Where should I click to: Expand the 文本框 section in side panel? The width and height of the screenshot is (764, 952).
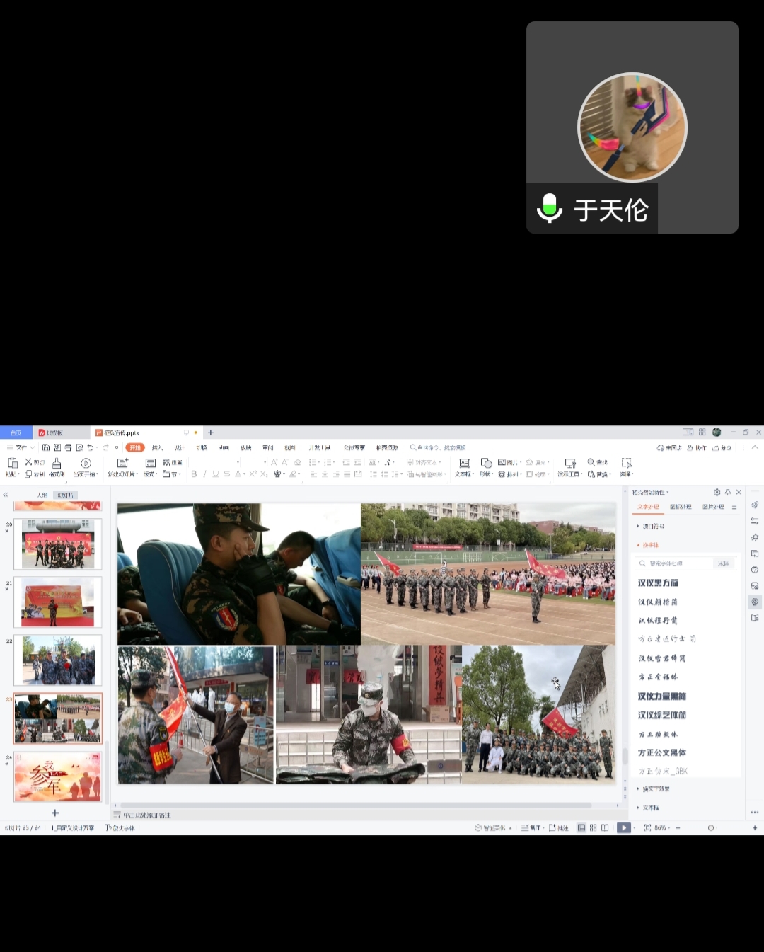pyautogui.click(x=648, y=808)
